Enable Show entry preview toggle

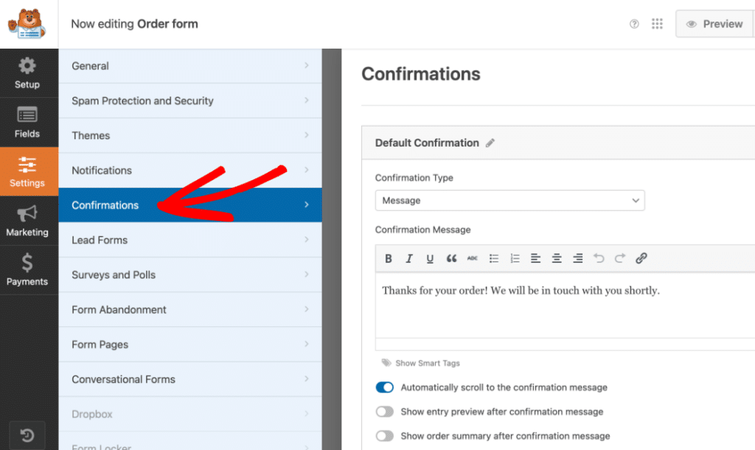point(385,412)
